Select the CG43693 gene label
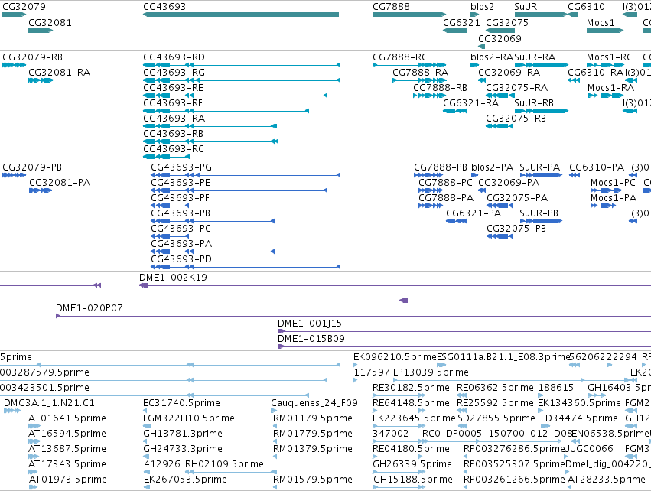Viewport: 651px width, 491px height. (x=164, y=7)
